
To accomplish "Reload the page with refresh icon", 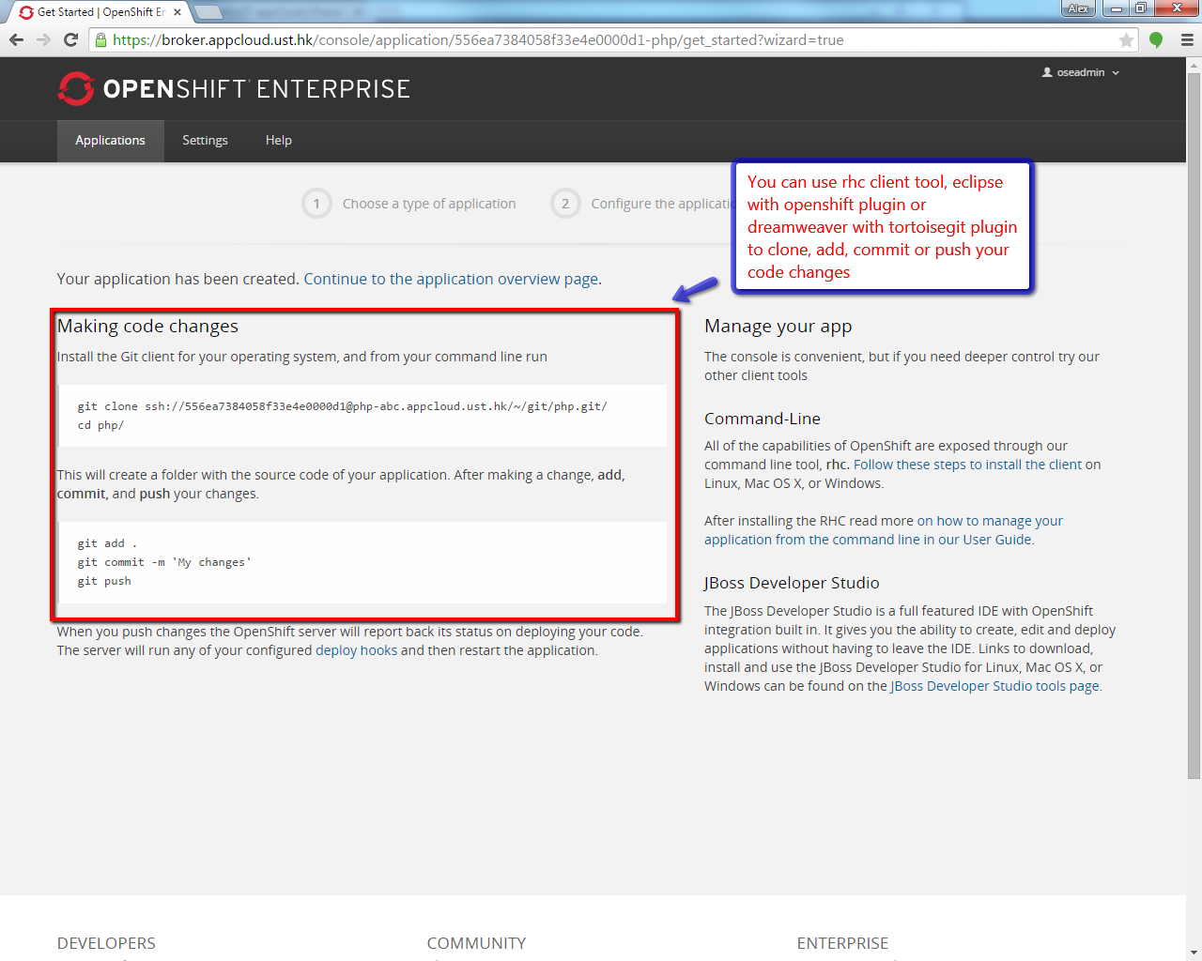I will 70,39.
